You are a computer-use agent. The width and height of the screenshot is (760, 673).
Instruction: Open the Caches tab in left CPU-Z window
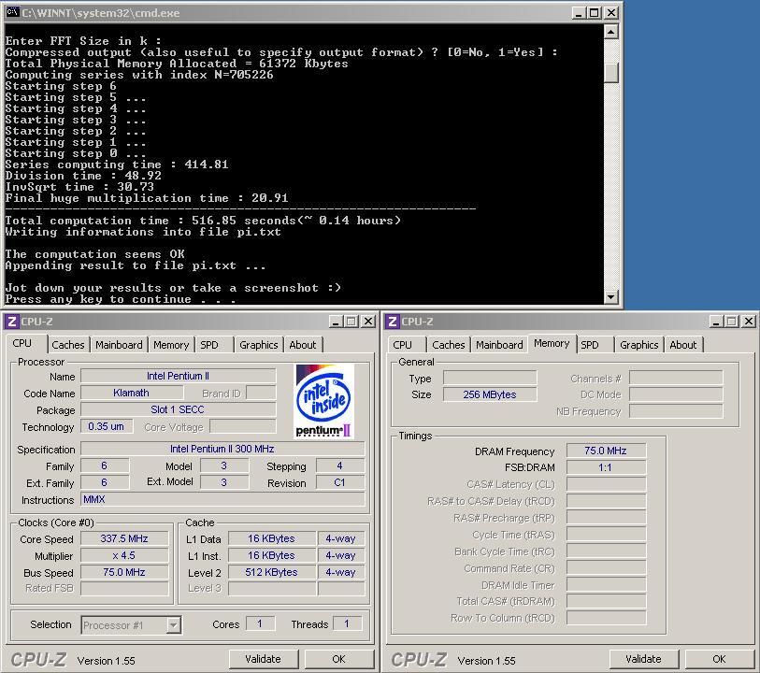[68, 345]
